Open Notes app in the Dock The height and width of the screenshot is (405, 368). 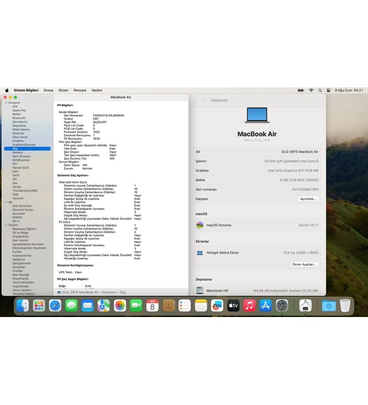click(201, 306)
